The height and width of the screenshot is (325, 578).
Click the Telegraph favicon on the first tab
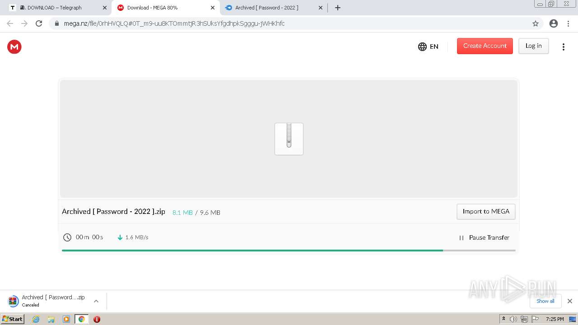pyautogui.click(x=13, y=8)
